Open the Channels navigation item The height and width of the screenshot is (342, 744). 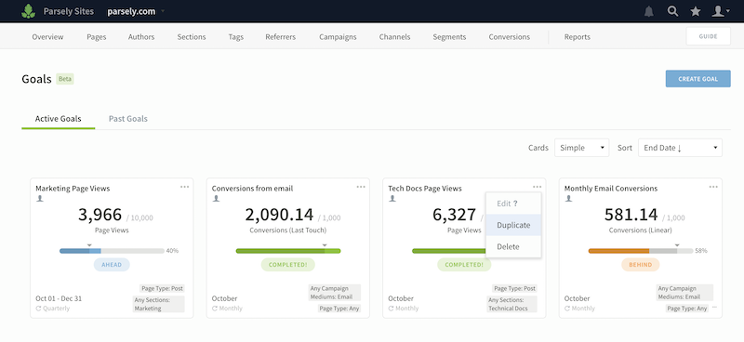point(394,36)
